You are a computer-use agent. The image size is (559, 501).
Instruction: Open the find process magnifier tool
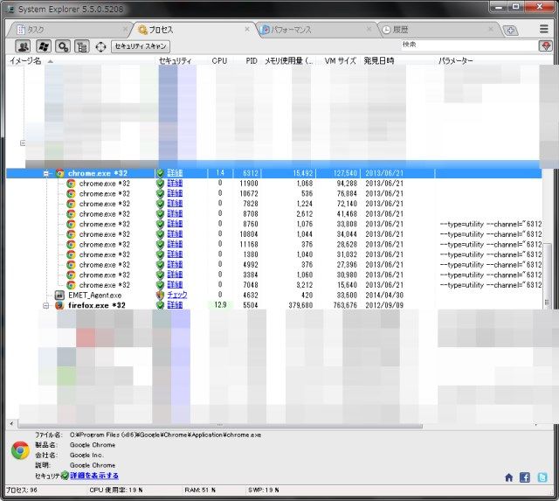coord(63,46)
